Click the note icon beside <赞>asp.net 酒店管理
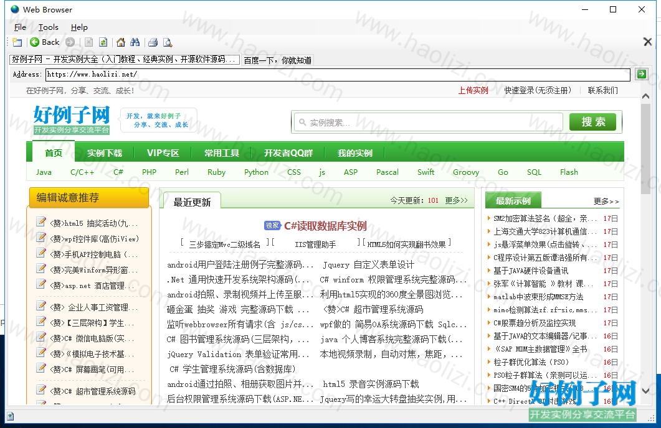The height and width of the screenshot is (428, 661). click(41, 284)
